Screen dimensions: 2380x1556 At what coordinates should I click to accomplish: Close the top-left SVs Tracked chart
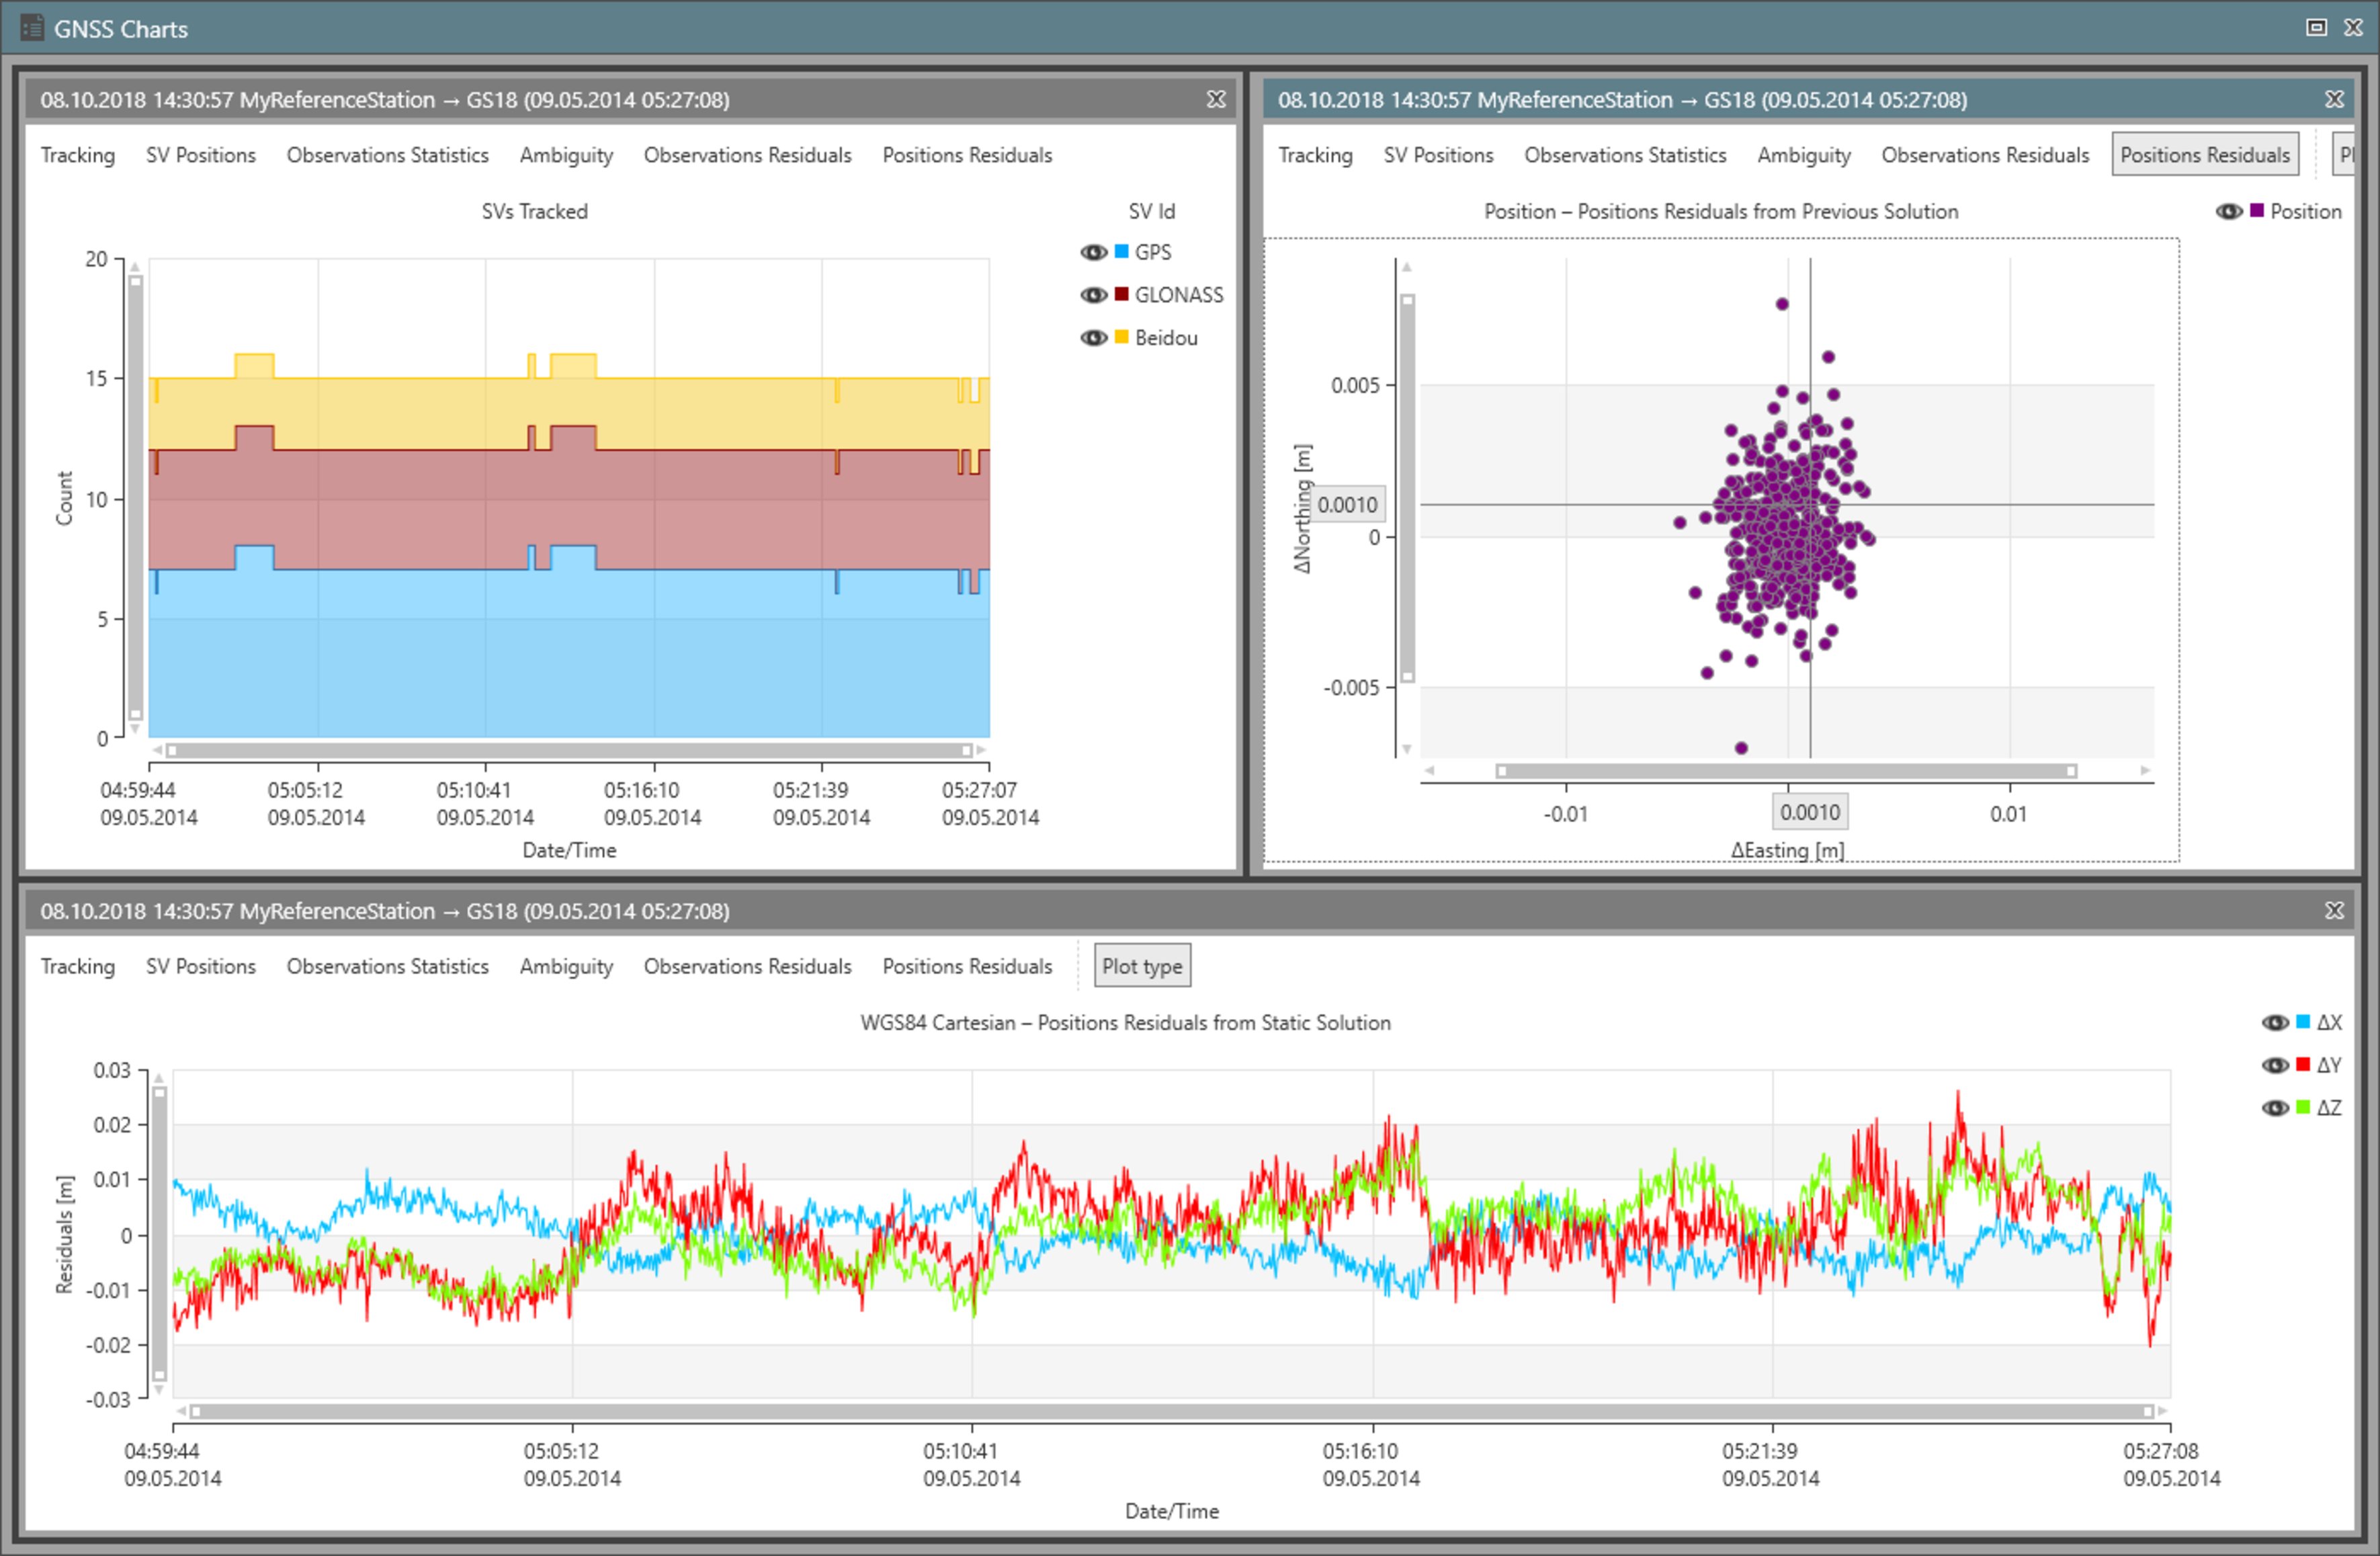pyautogui.click(x=1216, y=99)
